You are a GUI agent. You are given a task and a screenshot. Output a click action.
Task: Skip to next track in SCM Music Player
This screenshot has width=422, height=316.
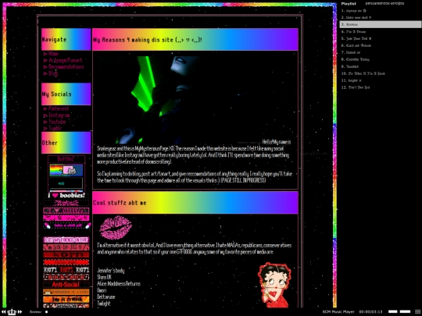(x=20, y=311)
